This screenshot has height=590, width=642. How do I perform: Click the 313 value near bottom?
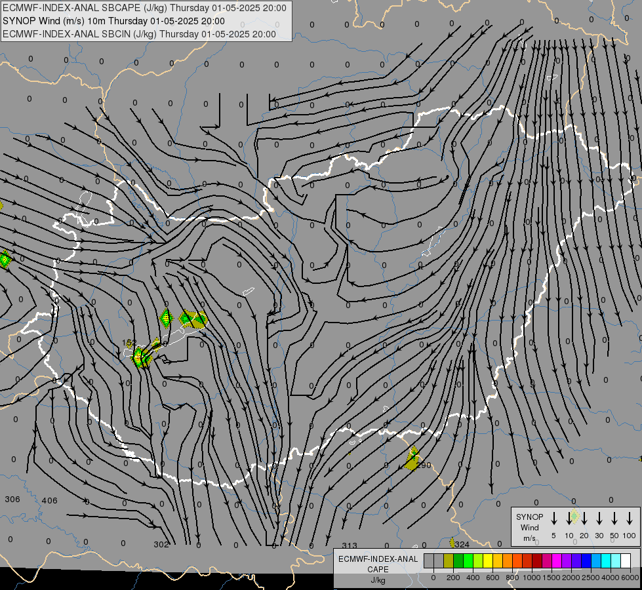point(350,545)
